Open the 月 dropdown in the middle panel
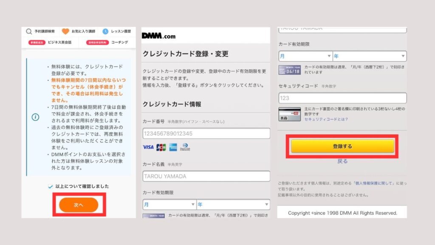 169,205
